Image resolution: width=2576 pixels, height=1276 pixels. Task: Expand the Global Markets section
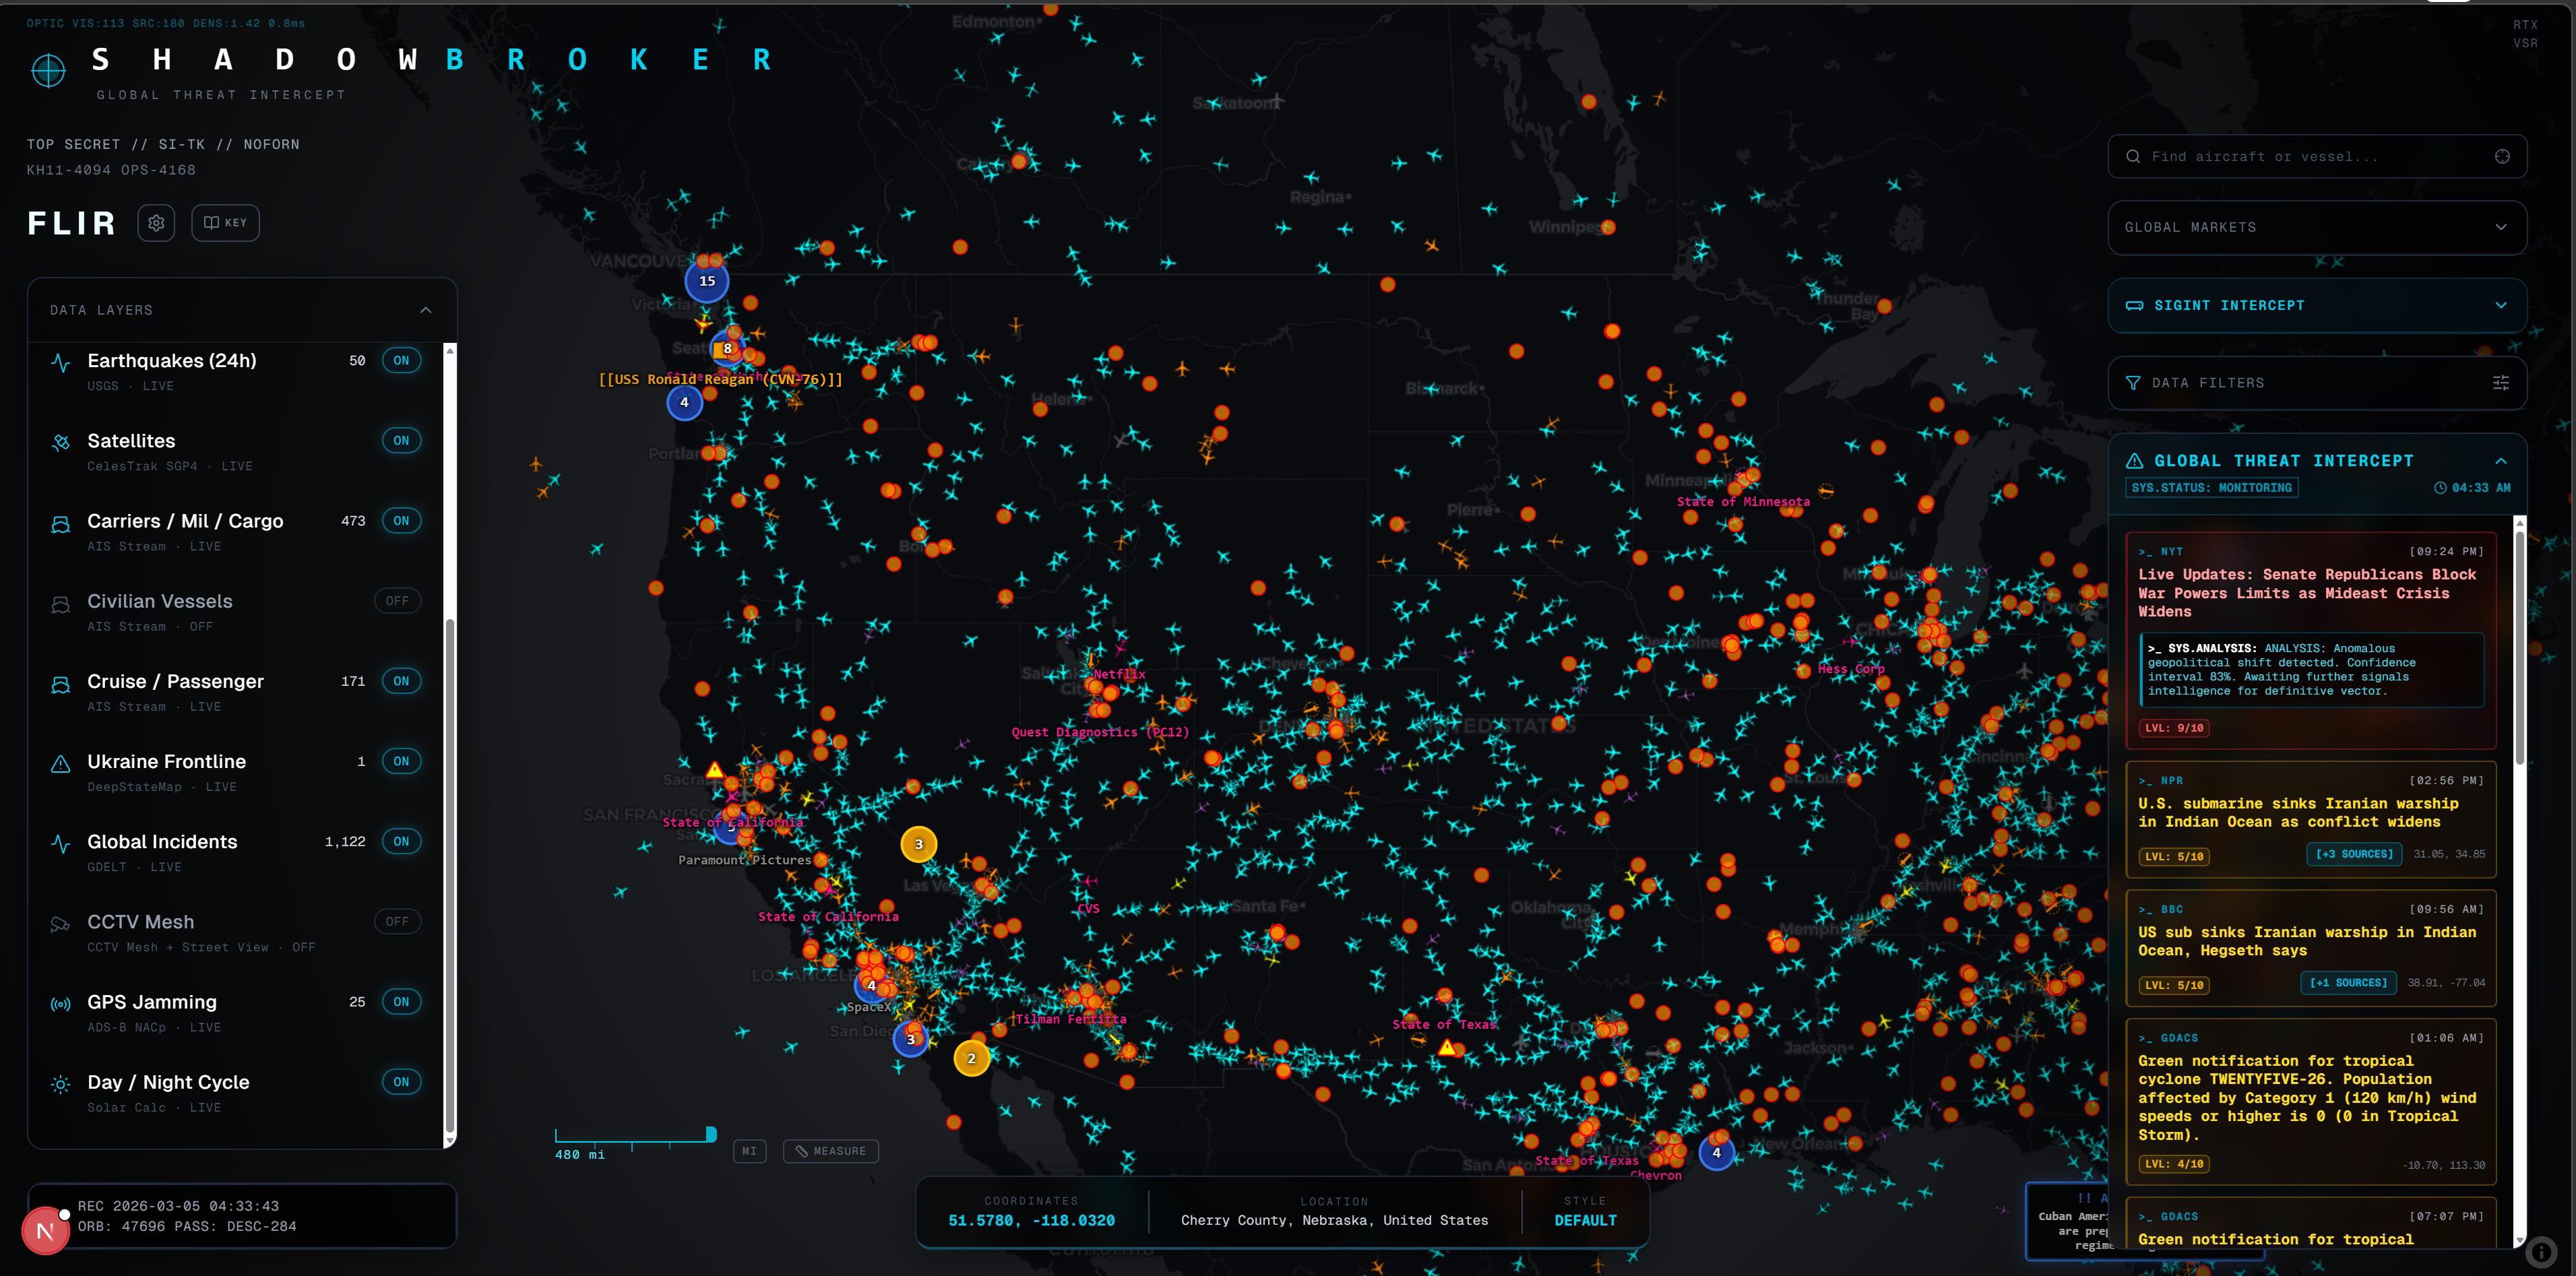pyautogui.click(x=2502, y=227)
